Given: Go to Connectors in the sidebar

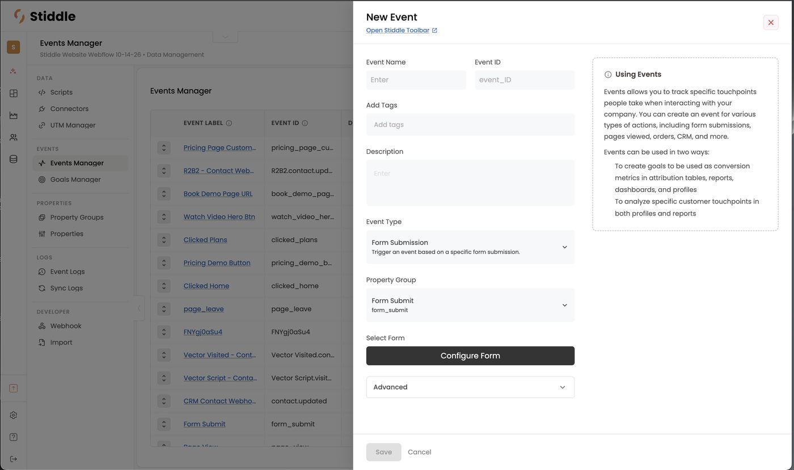Looking at the screenshot, I should [x=69, y=109].
